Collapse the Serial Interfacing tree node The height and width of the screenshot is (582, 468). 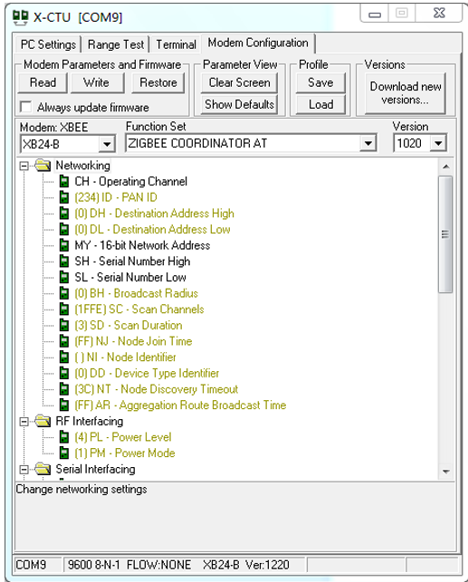click(24, 470)
